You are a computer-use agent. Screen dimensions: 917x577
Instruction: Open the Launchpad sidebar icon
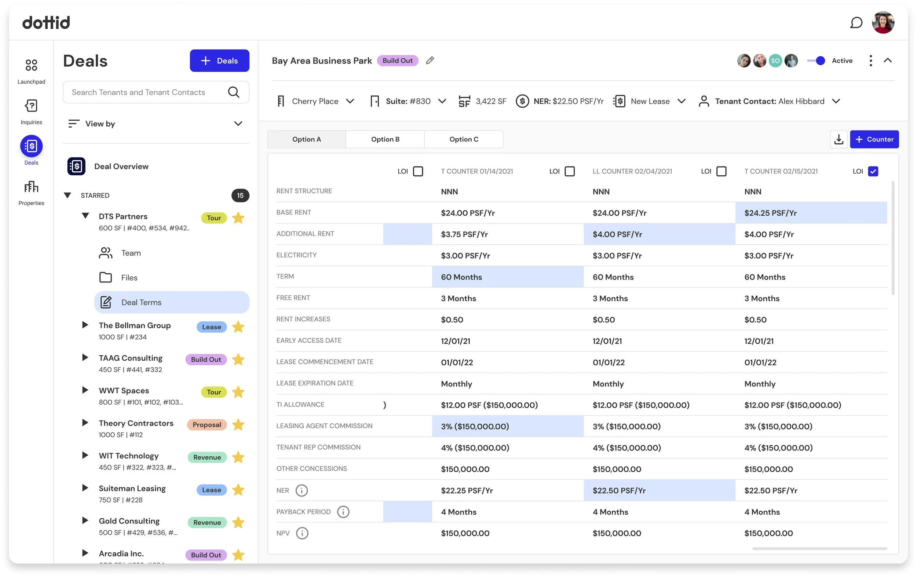[x=31, y=66]
